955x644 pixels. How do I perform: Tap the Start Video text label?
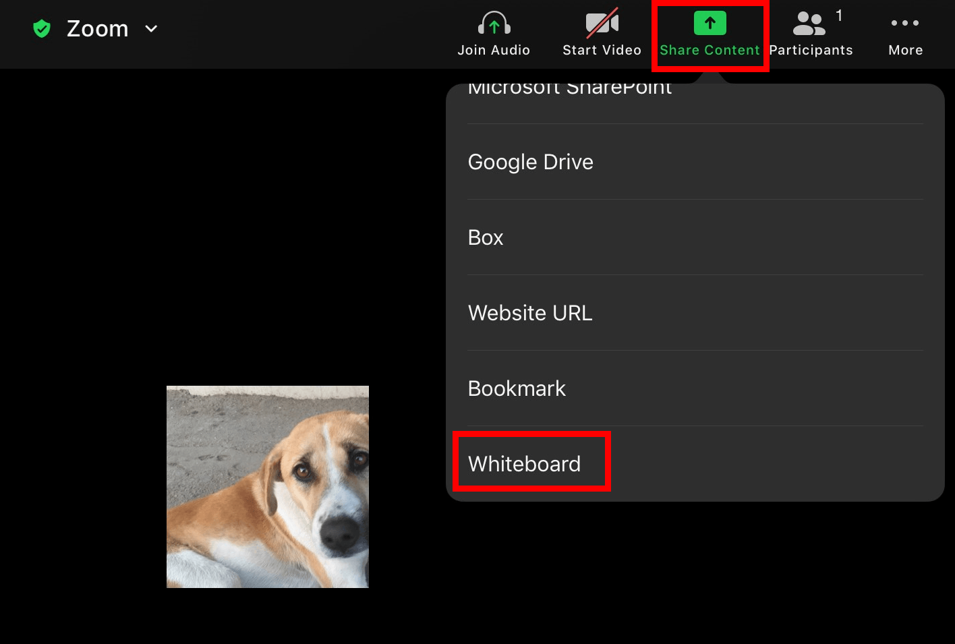click(x=602, y=50)
